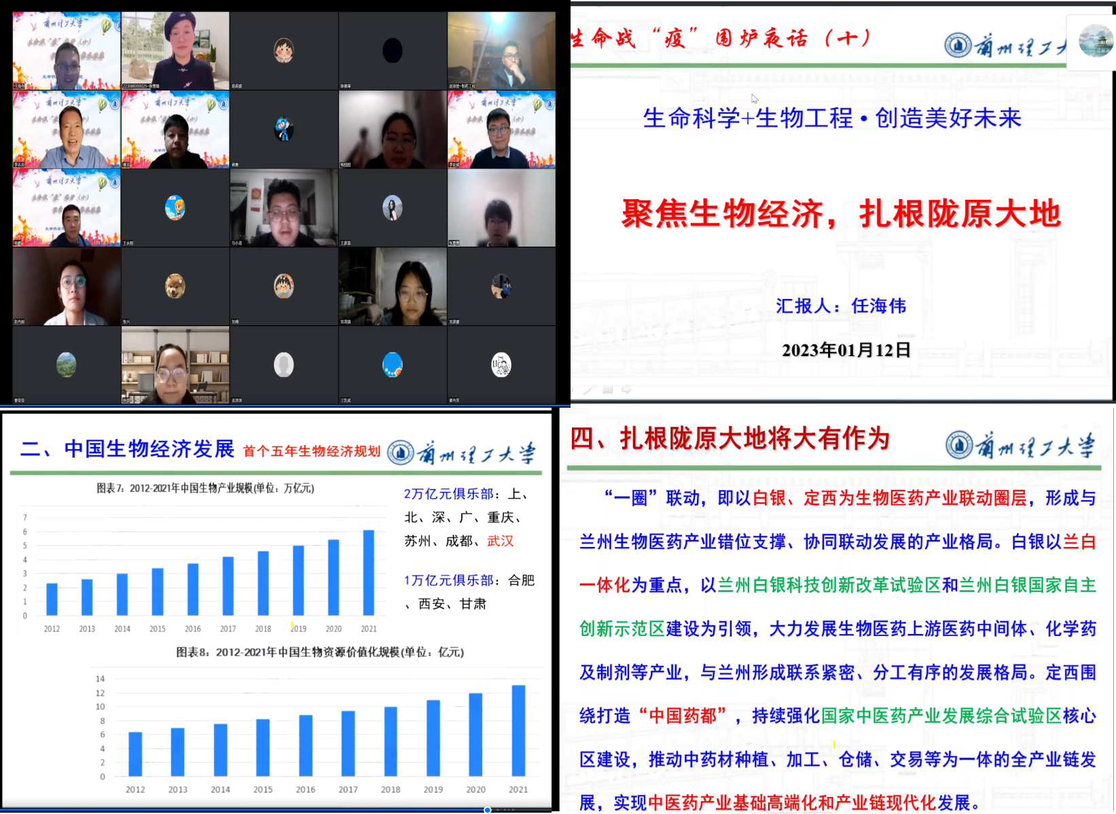The image size is (1116, 814).
Task: Open the slide list menu icon
Action: click(607, 389)
